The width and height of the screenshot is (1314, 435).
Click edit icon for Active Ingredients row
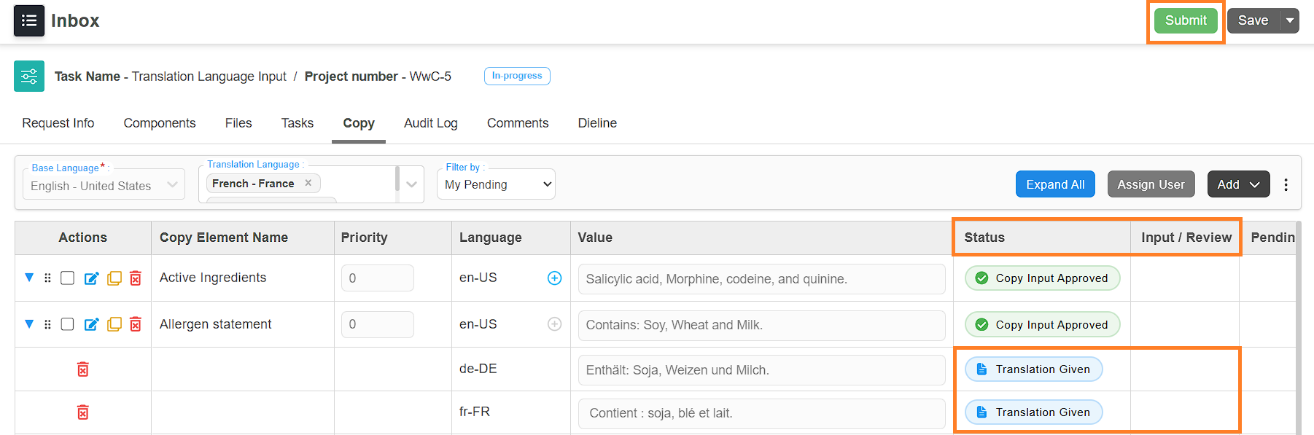pos(91,278)
